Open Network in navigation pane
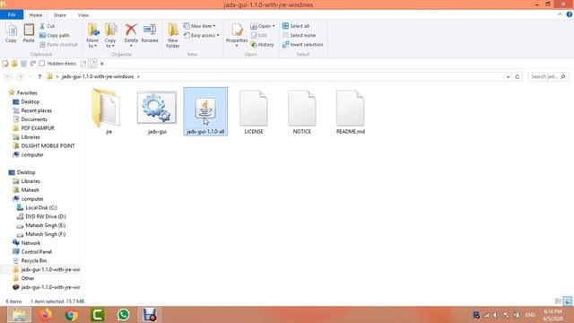The height and width of the screenshot is (323, 574). pyautogui.click(x=30, y=243)
